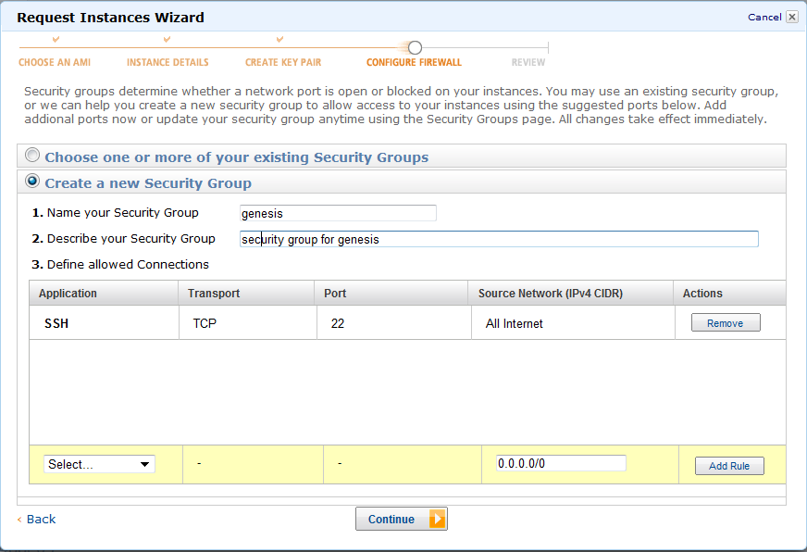Select Create a new Security Group radio

(32, 182)
